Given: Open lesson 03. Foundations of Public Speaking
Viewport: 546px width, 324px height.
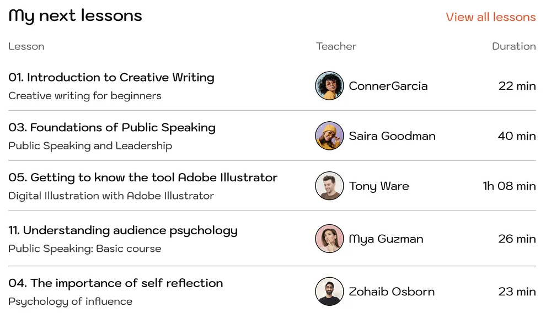Looking at the screenshot, I should [112, 128].
